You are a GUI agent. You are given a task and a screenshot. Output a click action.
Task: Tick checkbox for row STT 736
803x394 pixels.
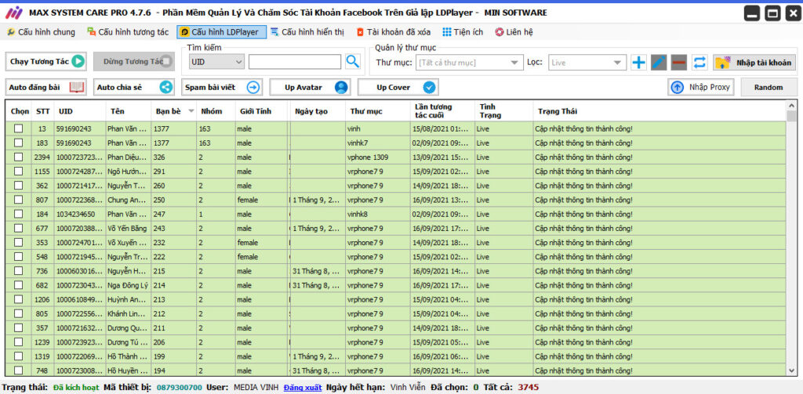(x=19, y=270)
